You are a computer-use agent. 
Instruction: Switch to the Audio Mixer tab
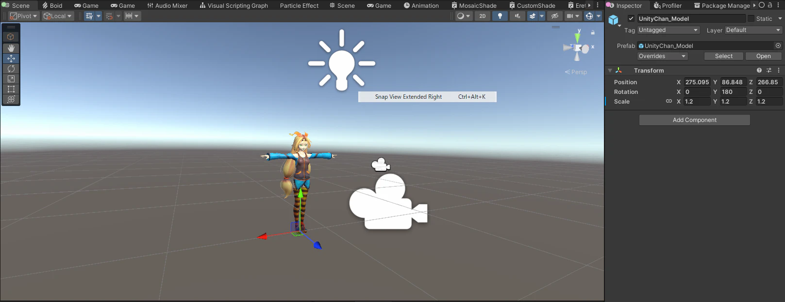[167, 5]
